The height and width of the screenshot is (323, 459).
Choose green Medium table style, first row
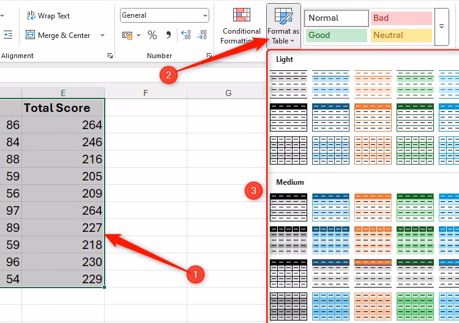coord(415,207)
